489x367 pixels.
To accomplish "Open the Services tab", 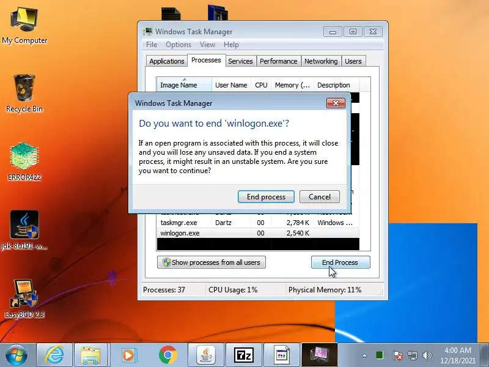I will [240, 61].
